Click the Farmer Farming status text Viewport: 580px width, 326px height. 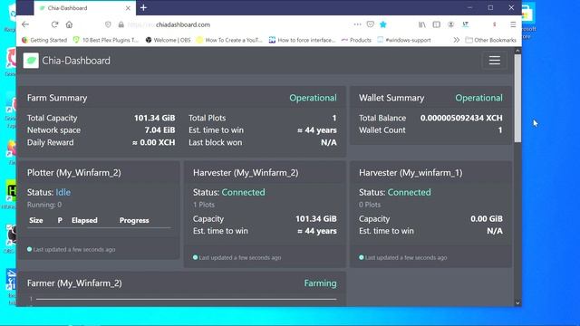(x=320, y=283)
